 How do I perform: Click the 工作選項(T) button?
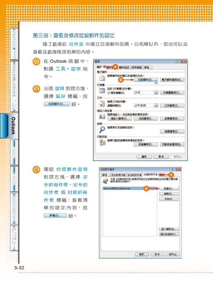click(172, 106)
